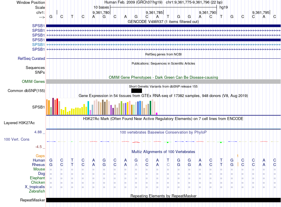The width and height of the screenshot is (281, 207).
Task: Click the "Dog" alignment row label
Action: [41, 173]
